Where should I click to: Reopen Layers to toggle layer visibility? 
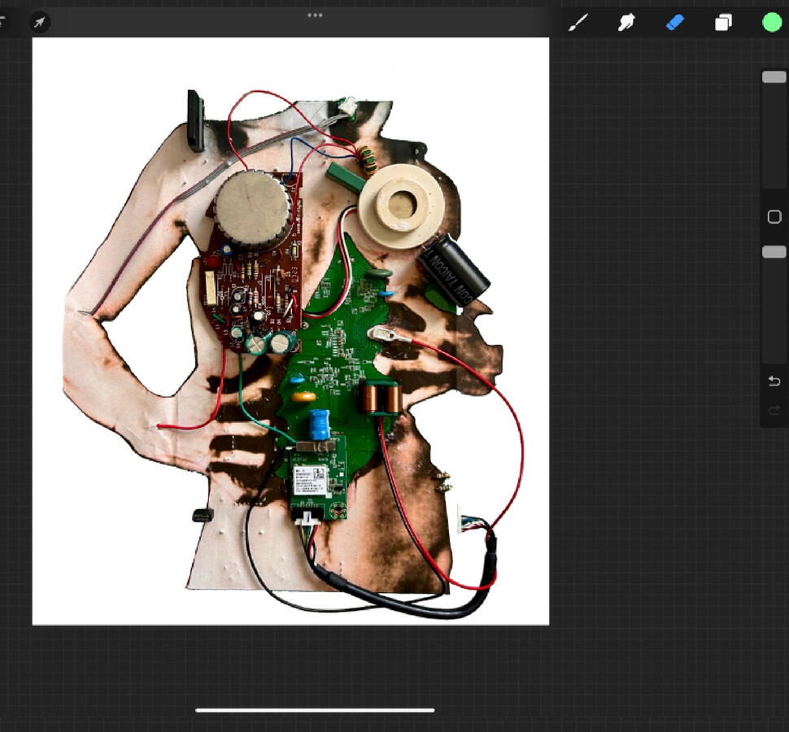[723, 22]
